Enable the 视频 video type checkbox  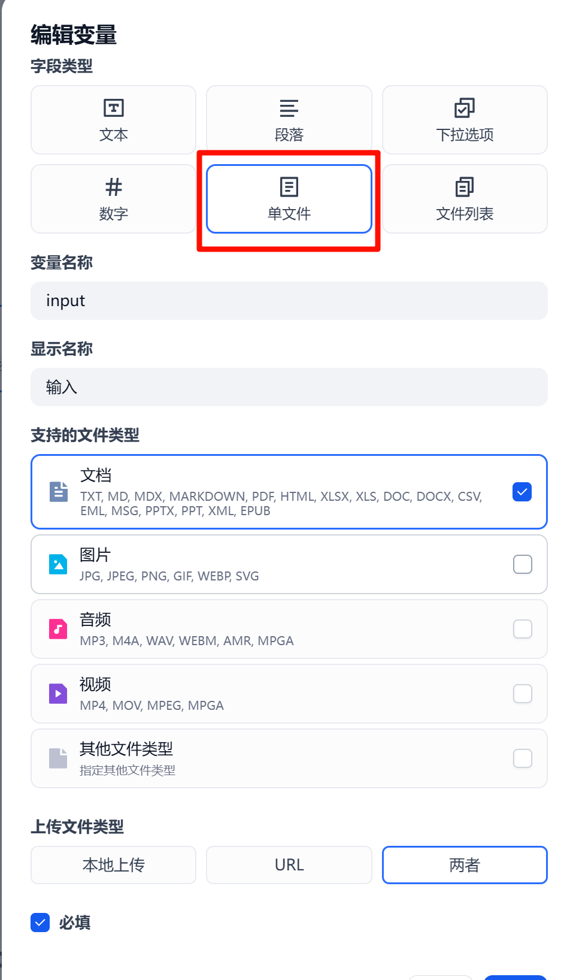(x=522, y=694)
